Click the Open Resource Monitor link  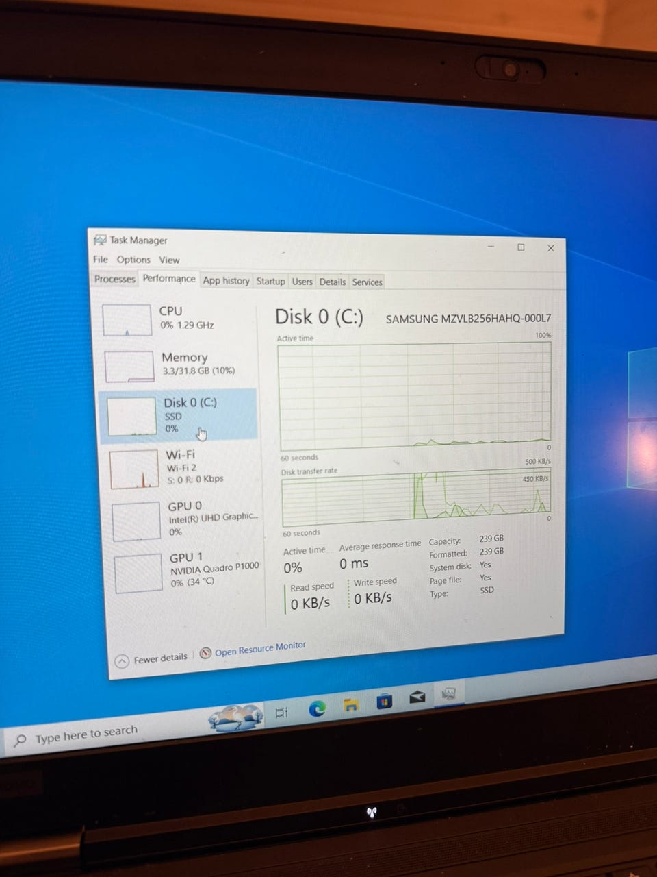pyautogui.click(x=260, y=649)
